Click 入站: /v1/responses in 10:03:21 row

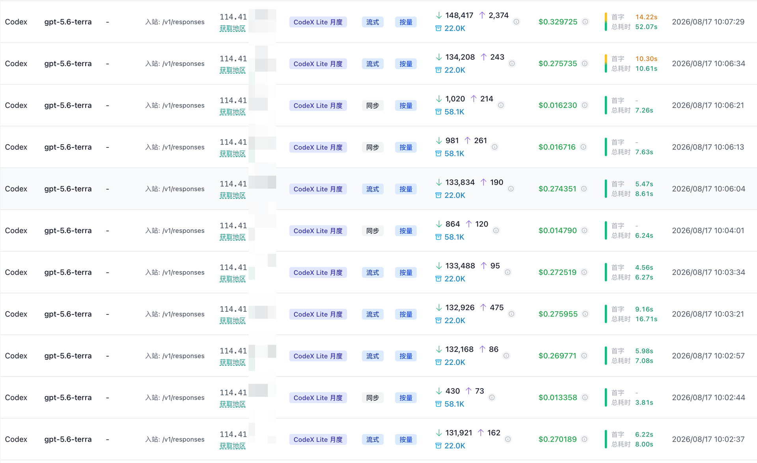[175, 314]
